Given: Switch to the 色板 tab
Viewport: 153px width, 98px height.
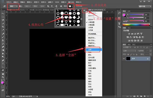Looking at the screenshot, I should [129, 11].
